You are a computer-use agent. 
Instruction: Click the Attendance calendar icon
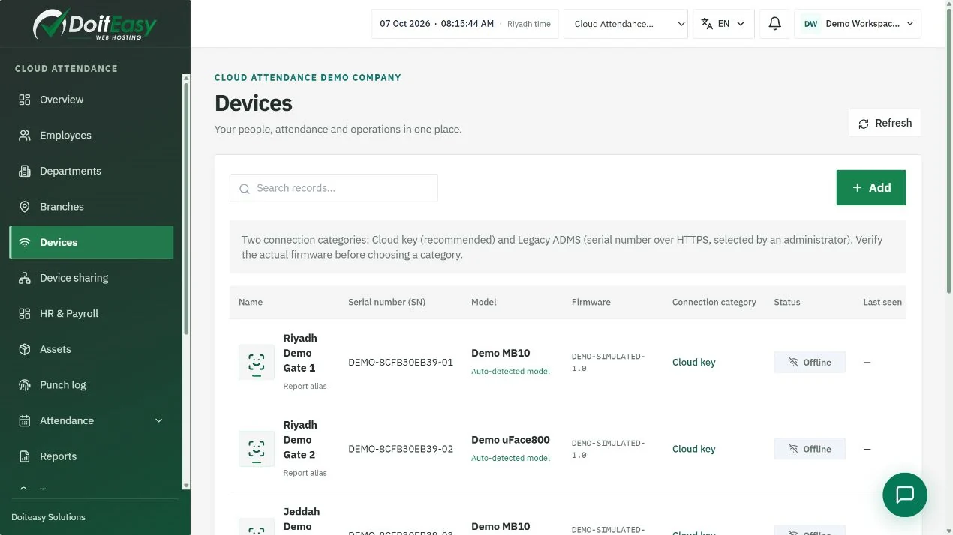25,420
